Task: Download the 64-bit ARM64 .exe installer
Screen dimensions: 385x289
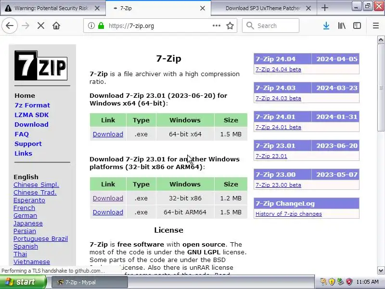Action: coord(108,212)
